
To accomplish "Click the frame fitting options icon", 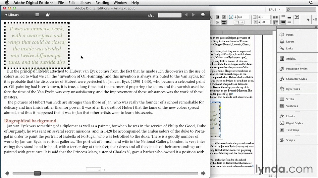I will coord(296,17).
